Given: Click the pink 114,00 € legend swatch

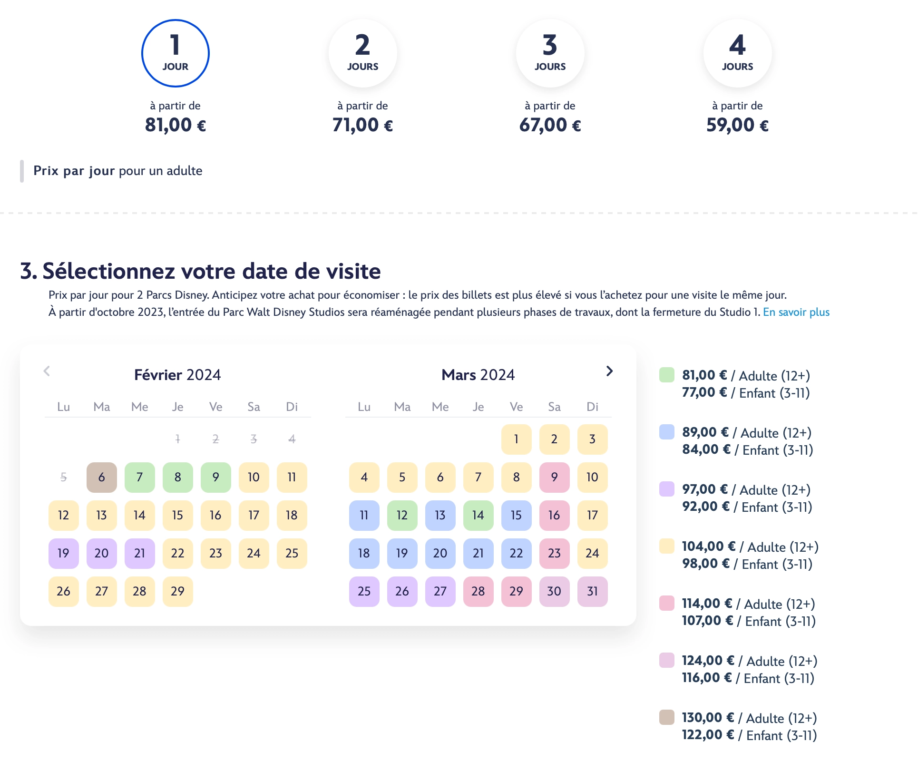Looking at the screenshot, I should (x=666, y=603).
